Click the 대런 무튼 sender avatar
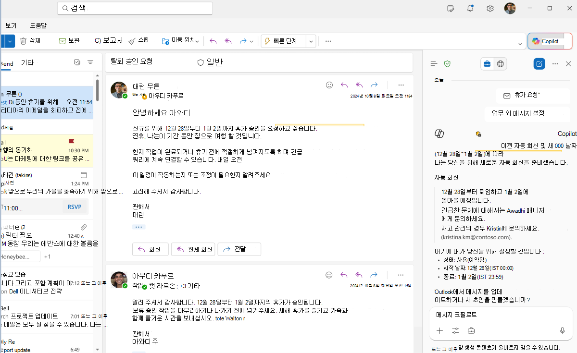 [x=119, y=90]
